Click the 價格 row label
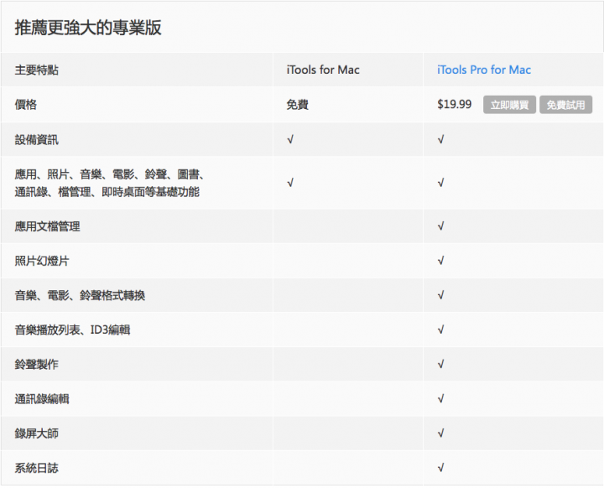604x488 pixels. 25,104
